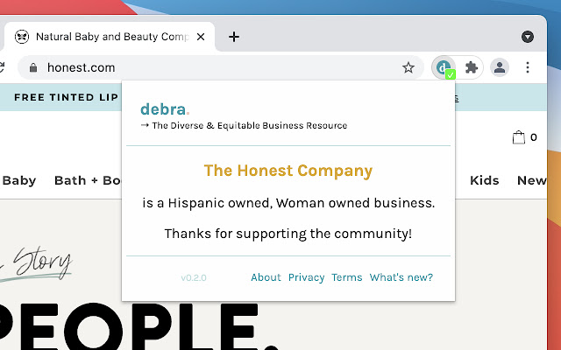The width and height of the screenshot is (561, 350).
Task: Click the v0.2.0 version label
Action: [194, 278]
